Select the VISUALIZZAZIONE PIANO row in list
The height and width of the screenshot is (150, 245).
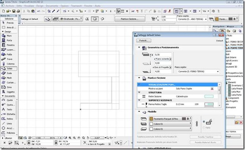pyautogui.click(x=177, y=85)
